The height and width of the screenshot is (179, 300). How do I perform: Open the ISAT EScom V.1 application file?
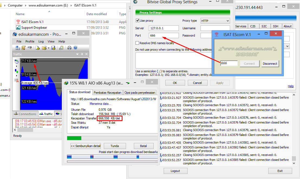click(32, 22)
